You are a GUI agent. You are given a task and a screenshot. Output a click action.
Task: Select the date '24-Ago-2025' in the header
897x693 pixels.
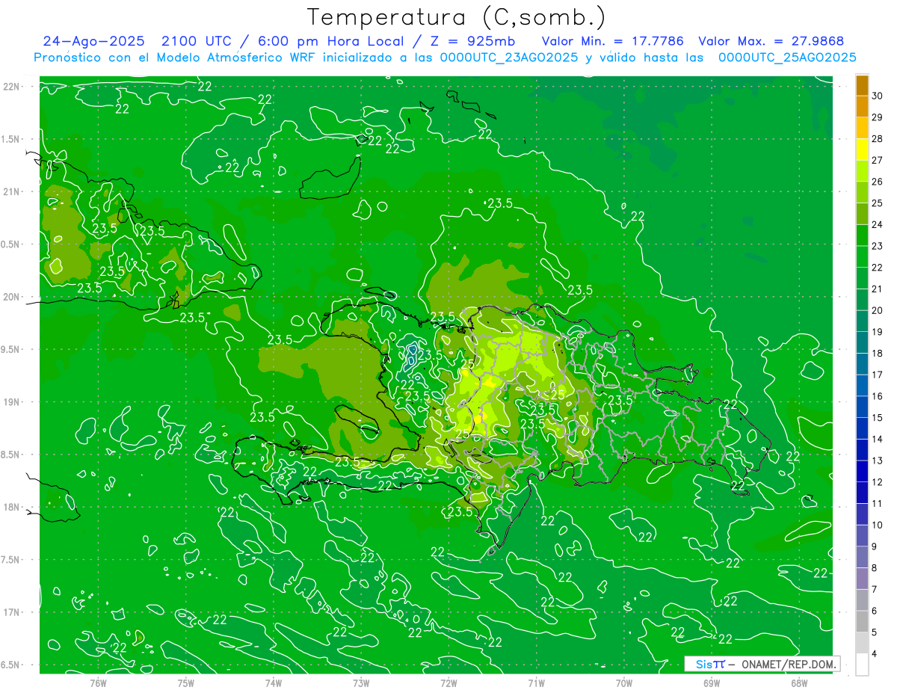[93, 41]
